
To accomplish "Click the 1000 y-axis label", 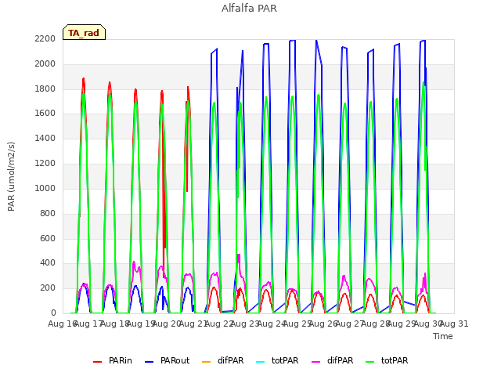I will click(x=45, y=188).
